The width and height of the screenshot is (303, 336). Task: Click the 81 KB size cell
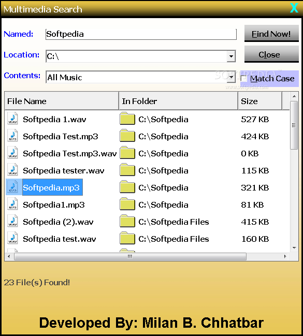(252, 205)
